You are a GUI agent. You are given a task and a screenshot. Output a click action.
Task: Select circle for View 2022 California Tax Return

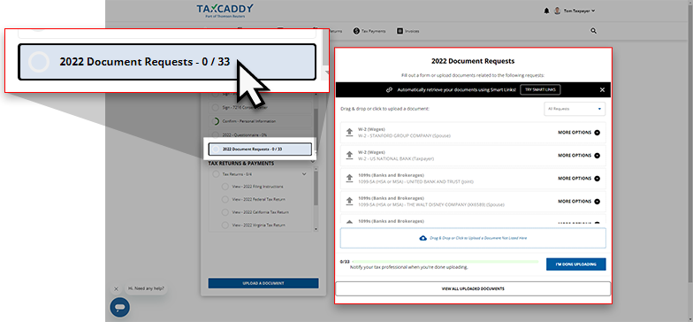point(225,212)
